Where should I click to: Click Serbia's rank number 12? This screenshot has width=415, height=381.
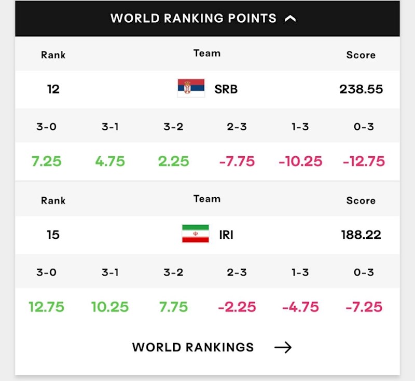point(53,89)
